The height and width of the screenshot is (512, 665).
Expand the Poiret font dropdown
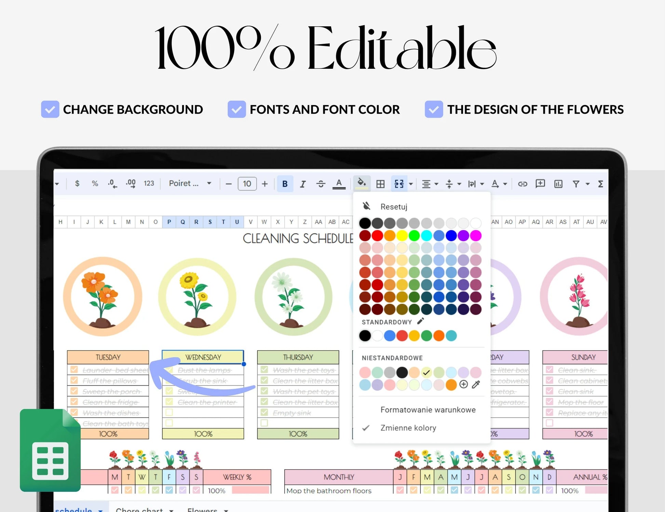click(209, 183)
